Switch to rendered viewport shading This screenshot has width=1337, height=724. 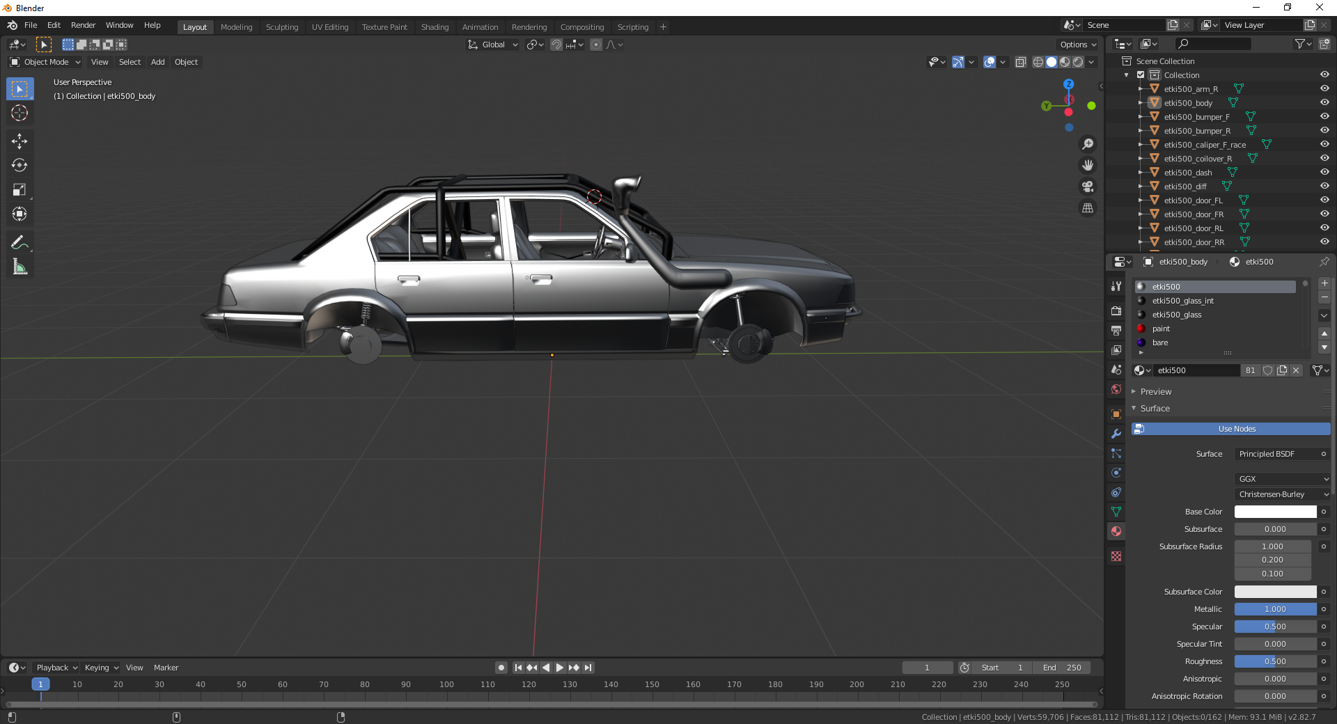click(1078, 62)
